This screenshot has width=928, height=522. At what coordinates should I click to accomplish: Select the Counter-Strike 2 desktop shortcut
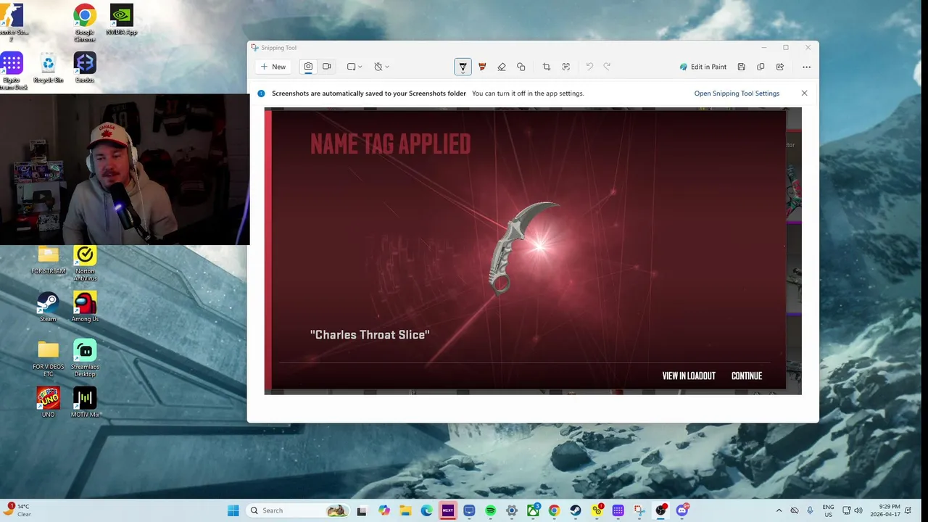coord(12,23)
